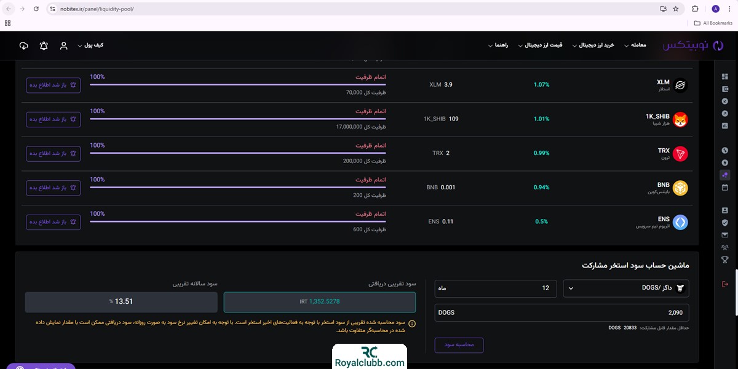Click the Nobitex logo
738x369 pixels.
coord(693,46)
